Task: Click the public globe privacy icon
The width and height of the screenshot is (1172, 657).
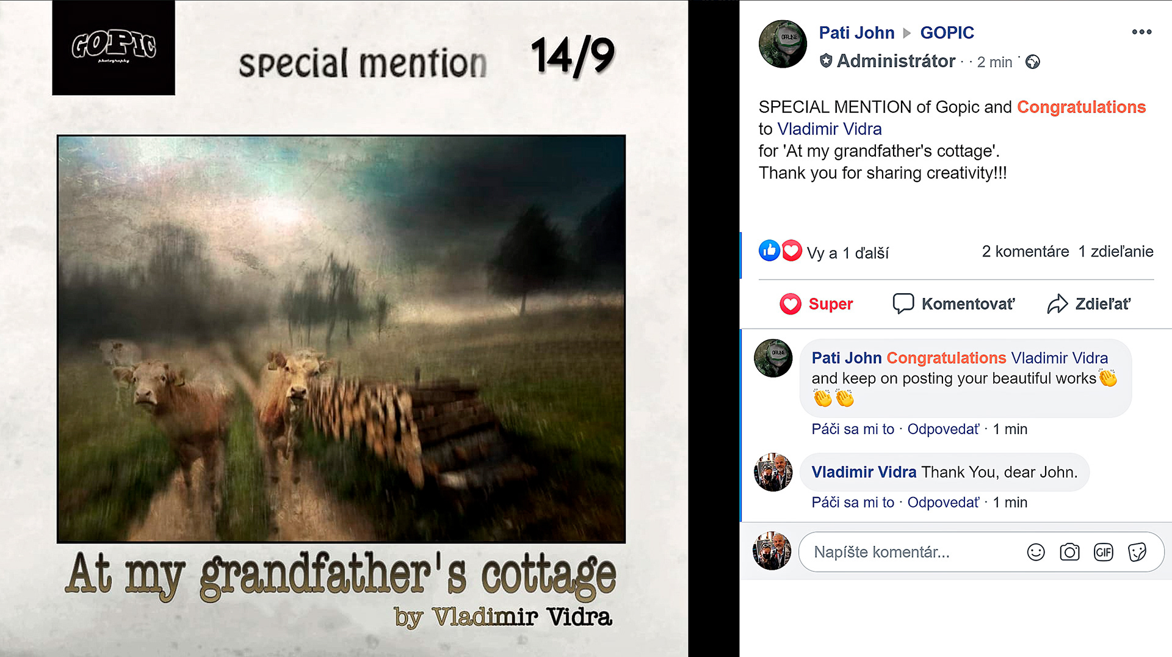Action: point(1032,62)
